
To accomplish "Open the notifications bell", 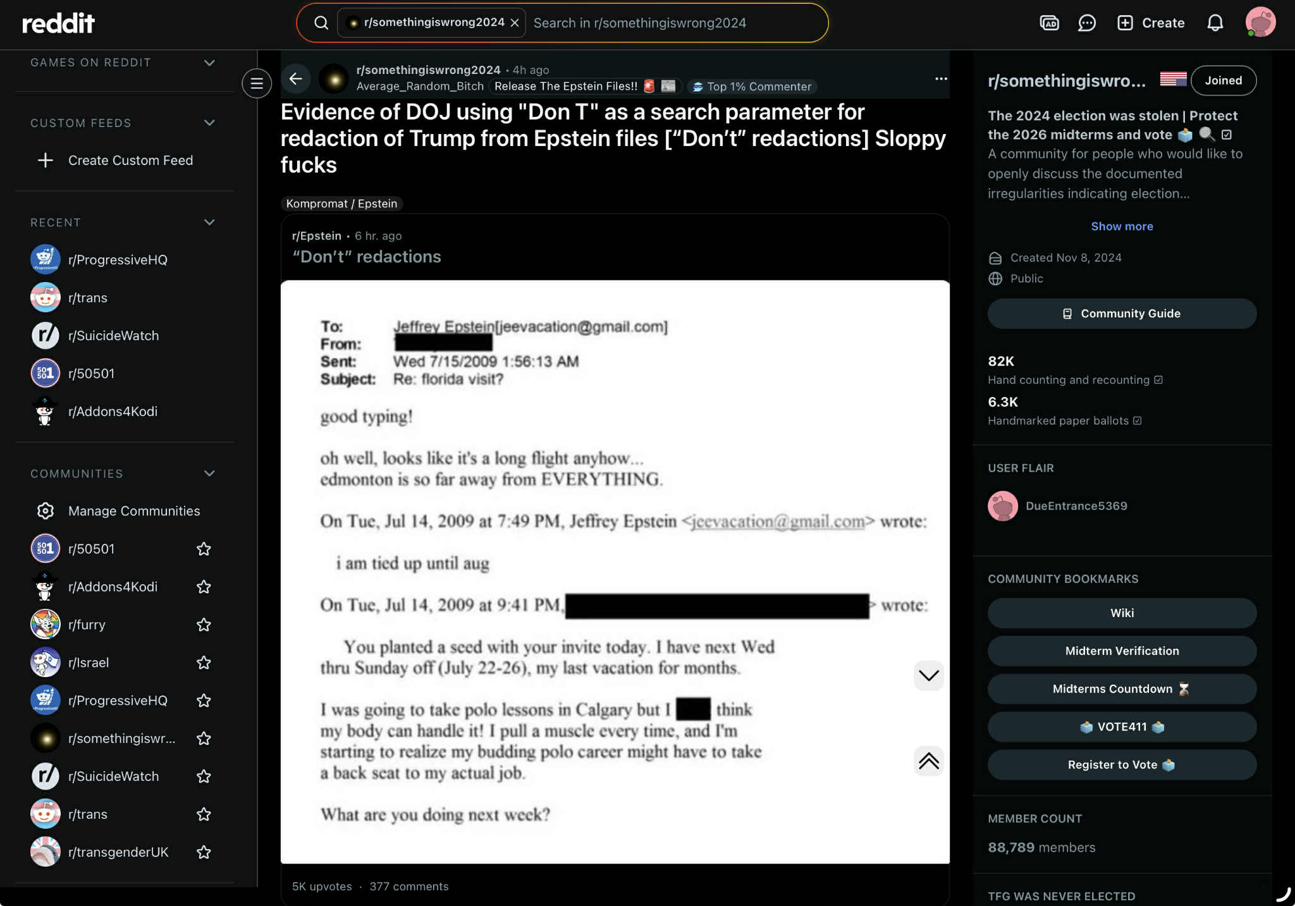I will 1215,23.
